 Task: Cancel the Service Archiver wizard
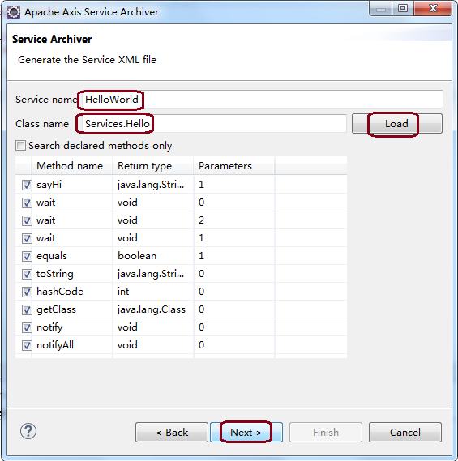click(x=405, y=432)
